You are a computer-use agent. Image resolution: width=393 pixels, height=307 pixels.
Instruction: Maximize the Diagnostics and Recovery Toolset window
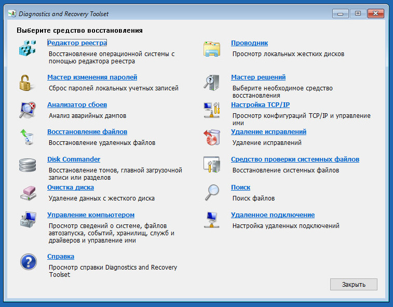(358, 14)
